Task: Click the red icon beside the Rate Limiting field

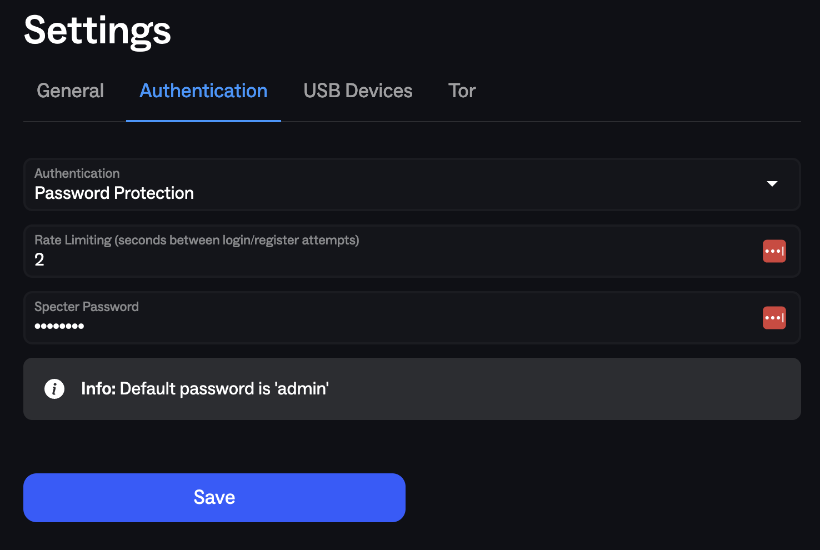Action: point(774,251)
